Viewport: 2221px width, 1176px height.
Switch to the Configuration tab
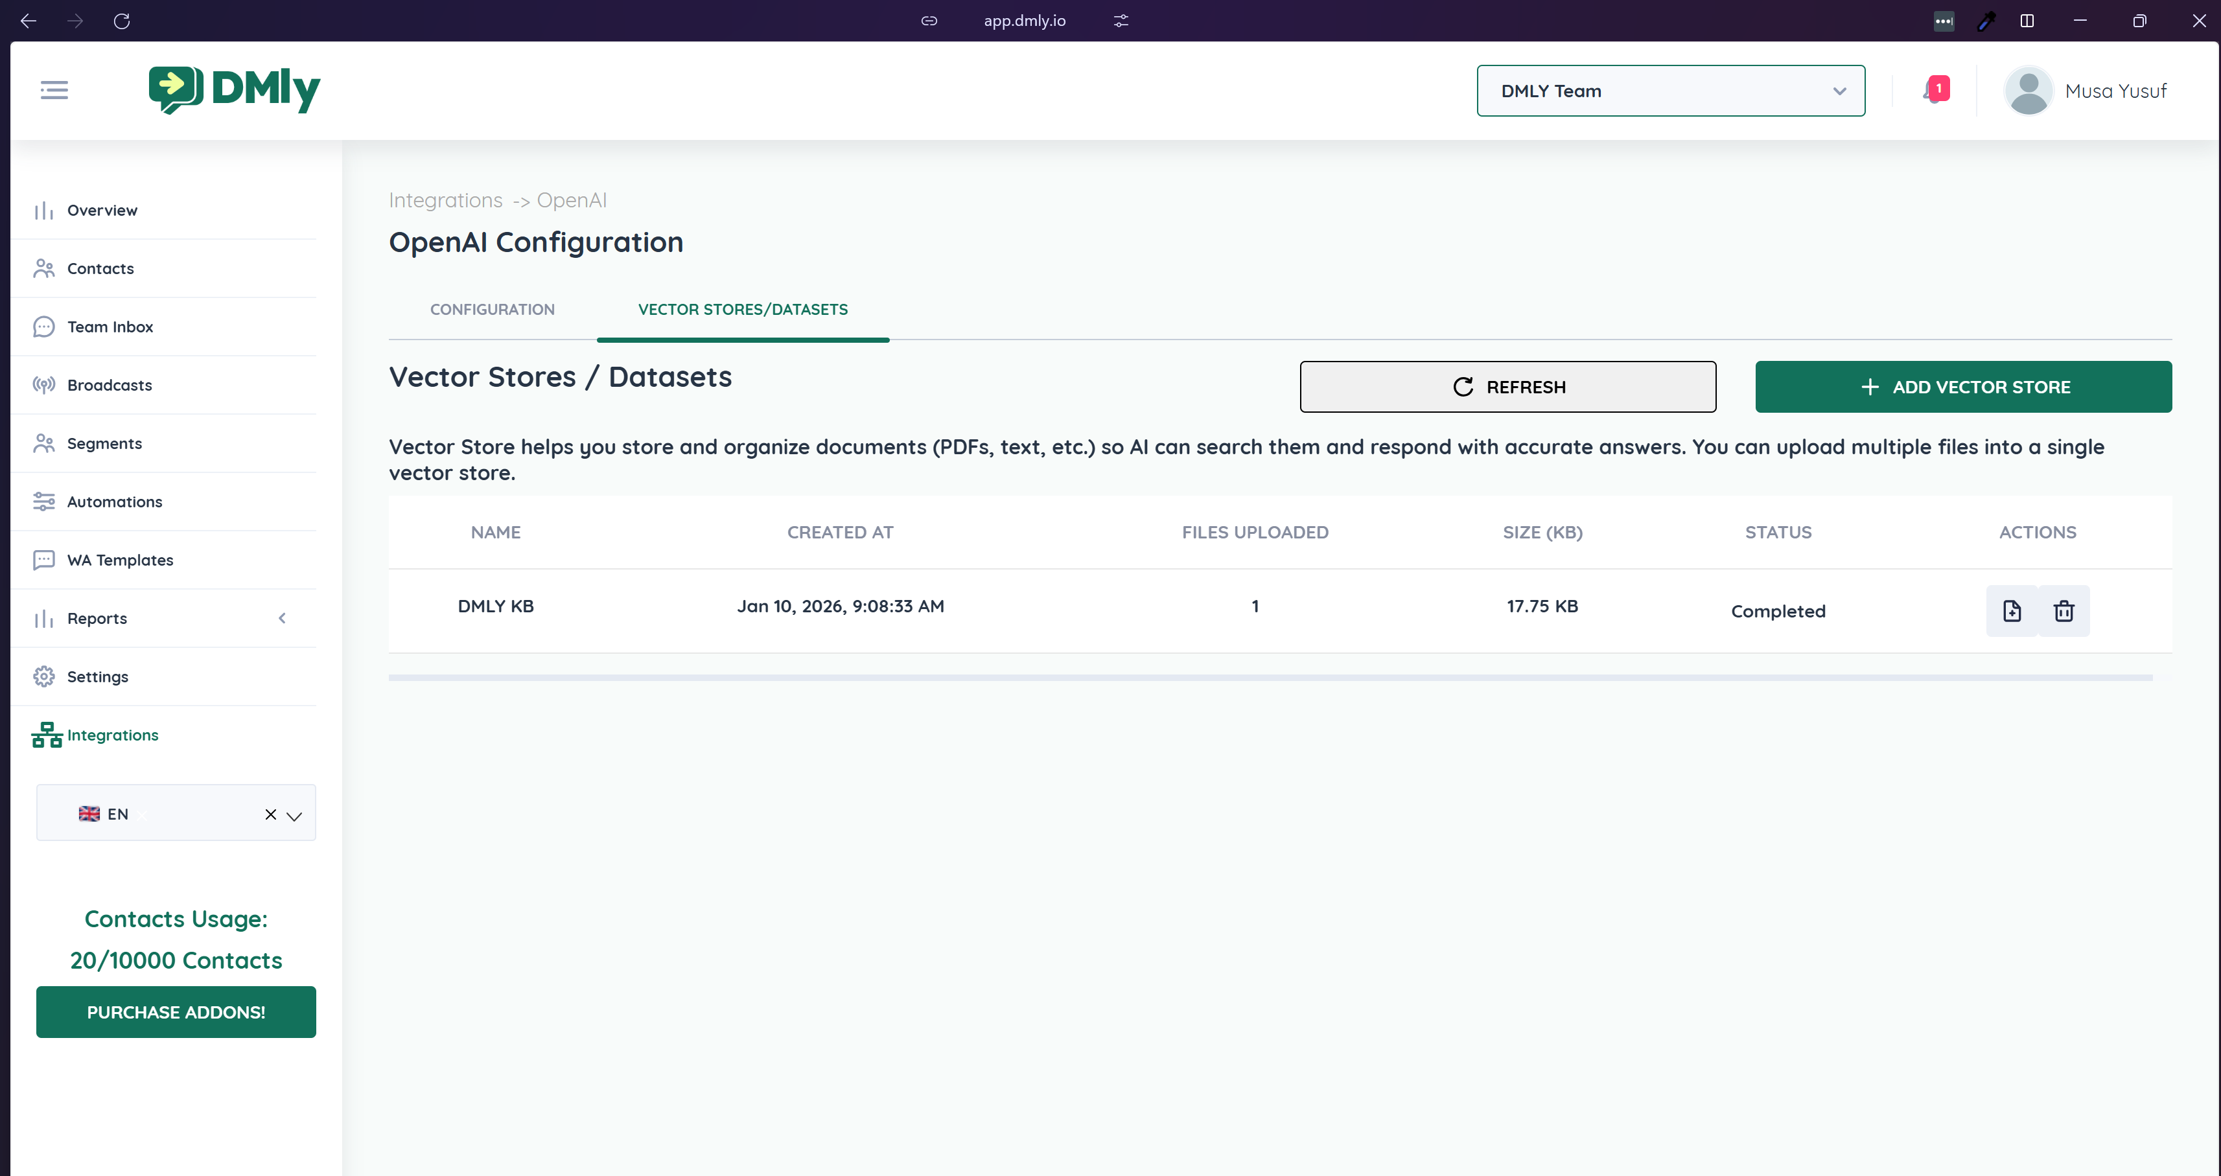493,310
